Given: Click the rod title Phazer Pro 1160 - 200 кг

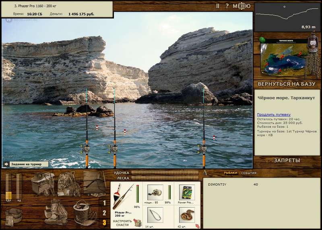Looking at the screenshot, I should [x=35, y=6].
